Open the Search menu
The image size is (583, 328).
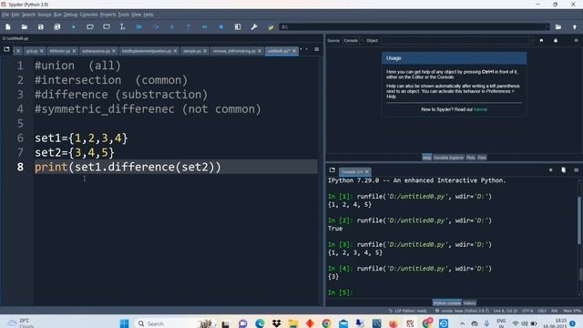point(28,15)
